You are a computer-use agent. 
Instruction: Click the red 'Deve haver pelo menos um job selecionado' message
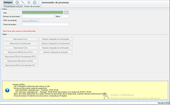(19, 31)
